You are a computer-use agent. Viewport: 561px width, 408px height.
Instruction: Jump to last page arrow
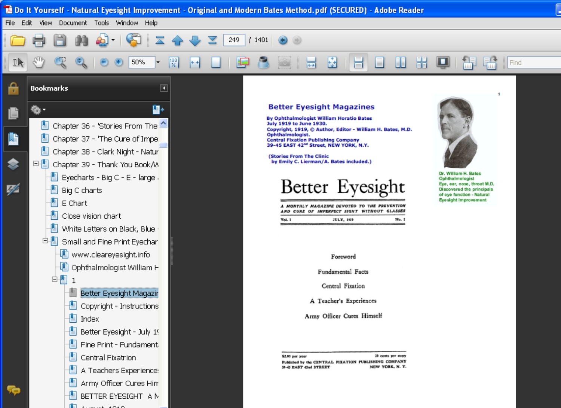tap(212, 40)
